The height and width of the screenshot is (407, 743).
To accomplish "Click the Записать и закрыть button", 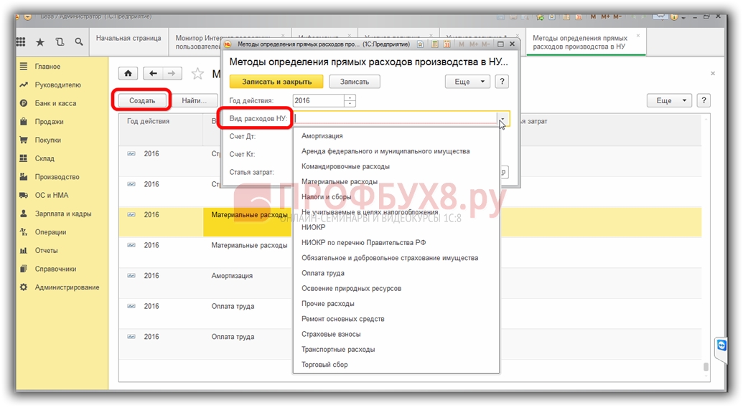I will tap(276, 82).
